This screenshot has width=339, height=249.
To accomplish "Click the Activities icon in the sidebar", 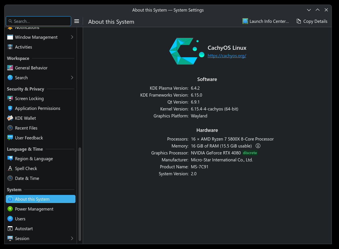I will tap(10, 47).
